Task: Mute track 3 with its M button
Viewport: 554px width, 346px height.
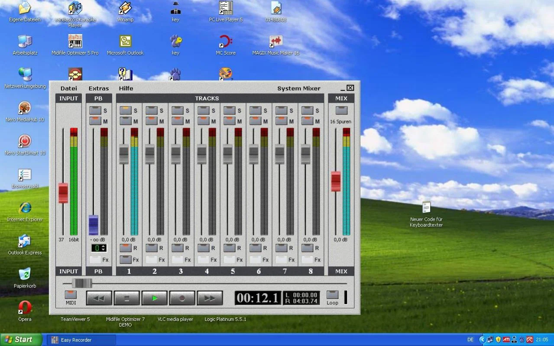Action: coord(178,121)
